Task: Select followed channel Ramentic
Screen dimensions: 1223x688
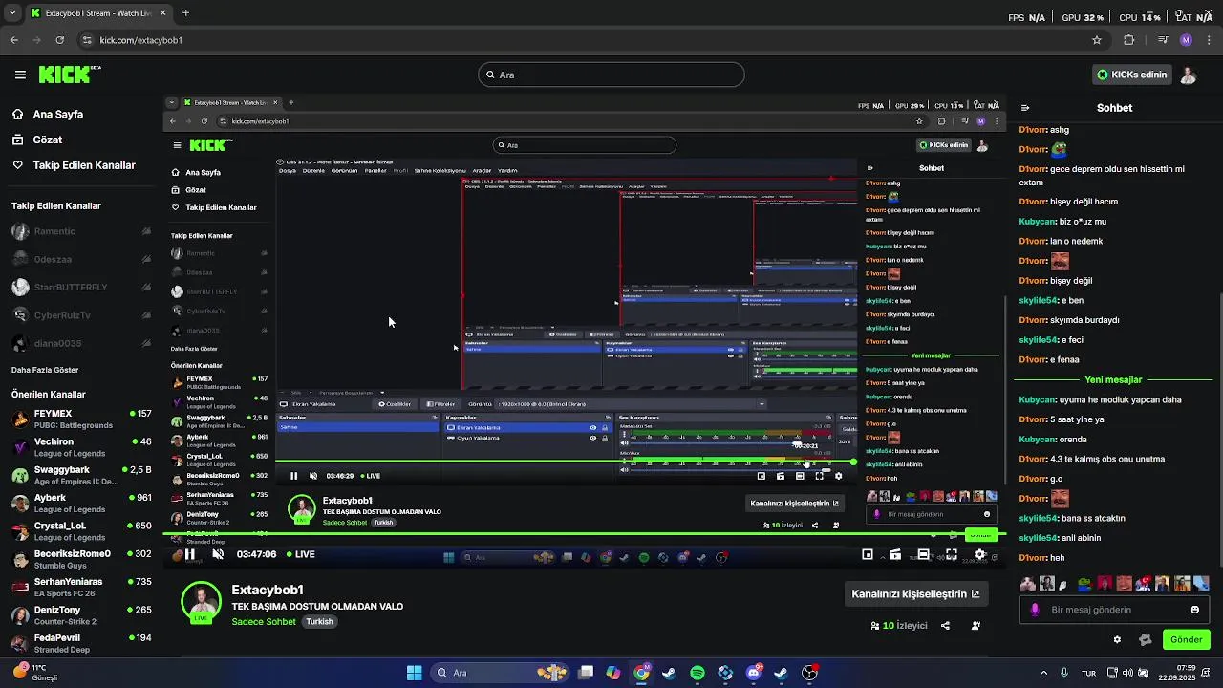Action: click(80, 231)
